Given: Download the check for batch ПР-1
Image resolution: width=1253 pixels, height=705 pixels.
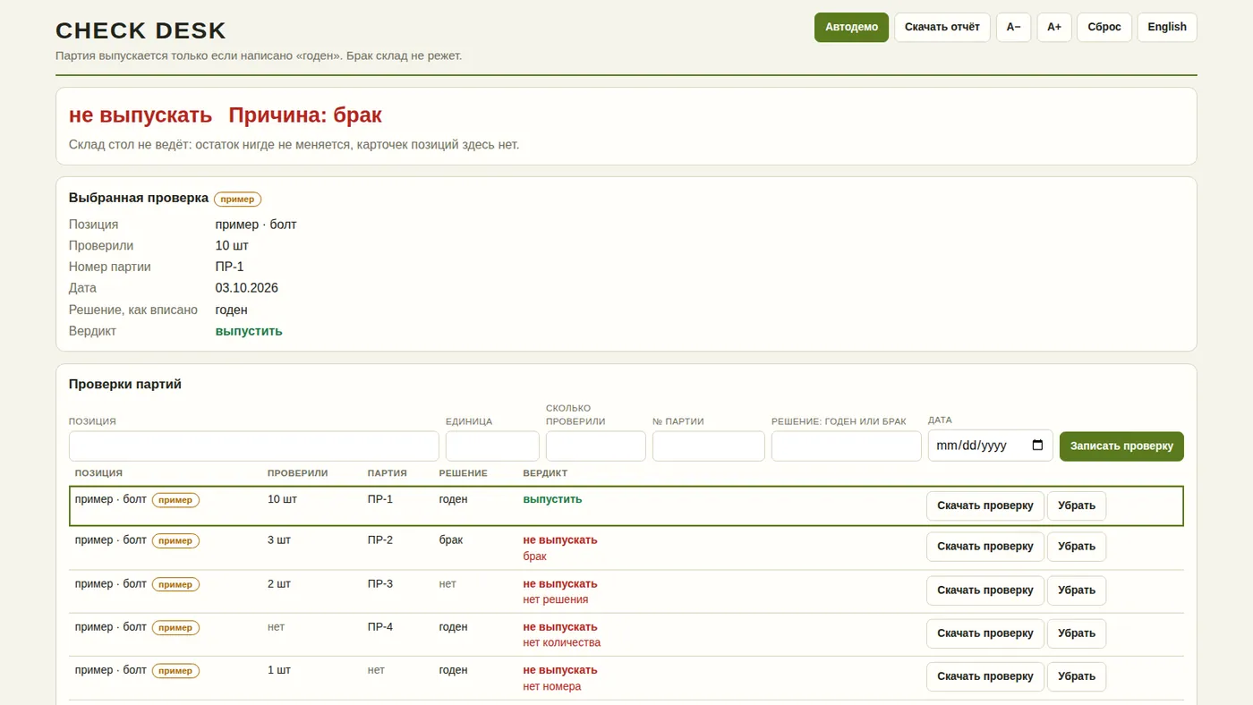Looking at the screenshot, I should pos(985,505).
